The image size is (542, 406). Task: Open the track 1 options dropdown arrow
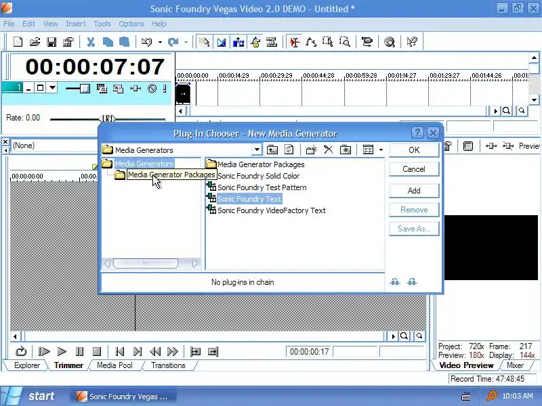(x=52, y=88)
